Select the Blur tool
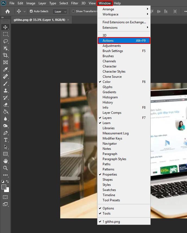 5,119
